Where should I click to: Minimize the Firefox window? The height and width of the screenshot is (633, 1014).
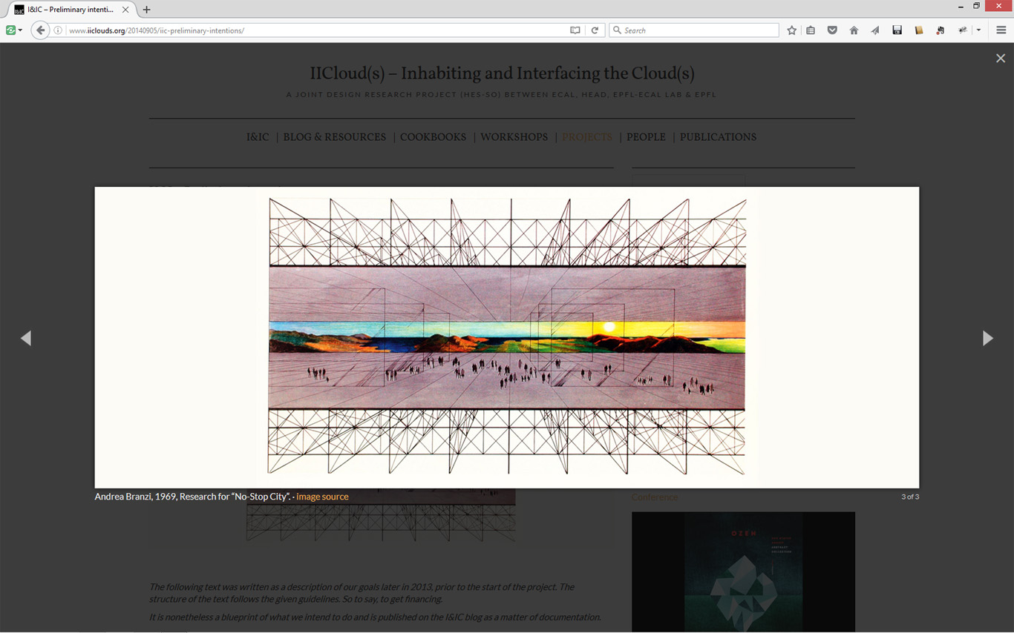(961, 6)
